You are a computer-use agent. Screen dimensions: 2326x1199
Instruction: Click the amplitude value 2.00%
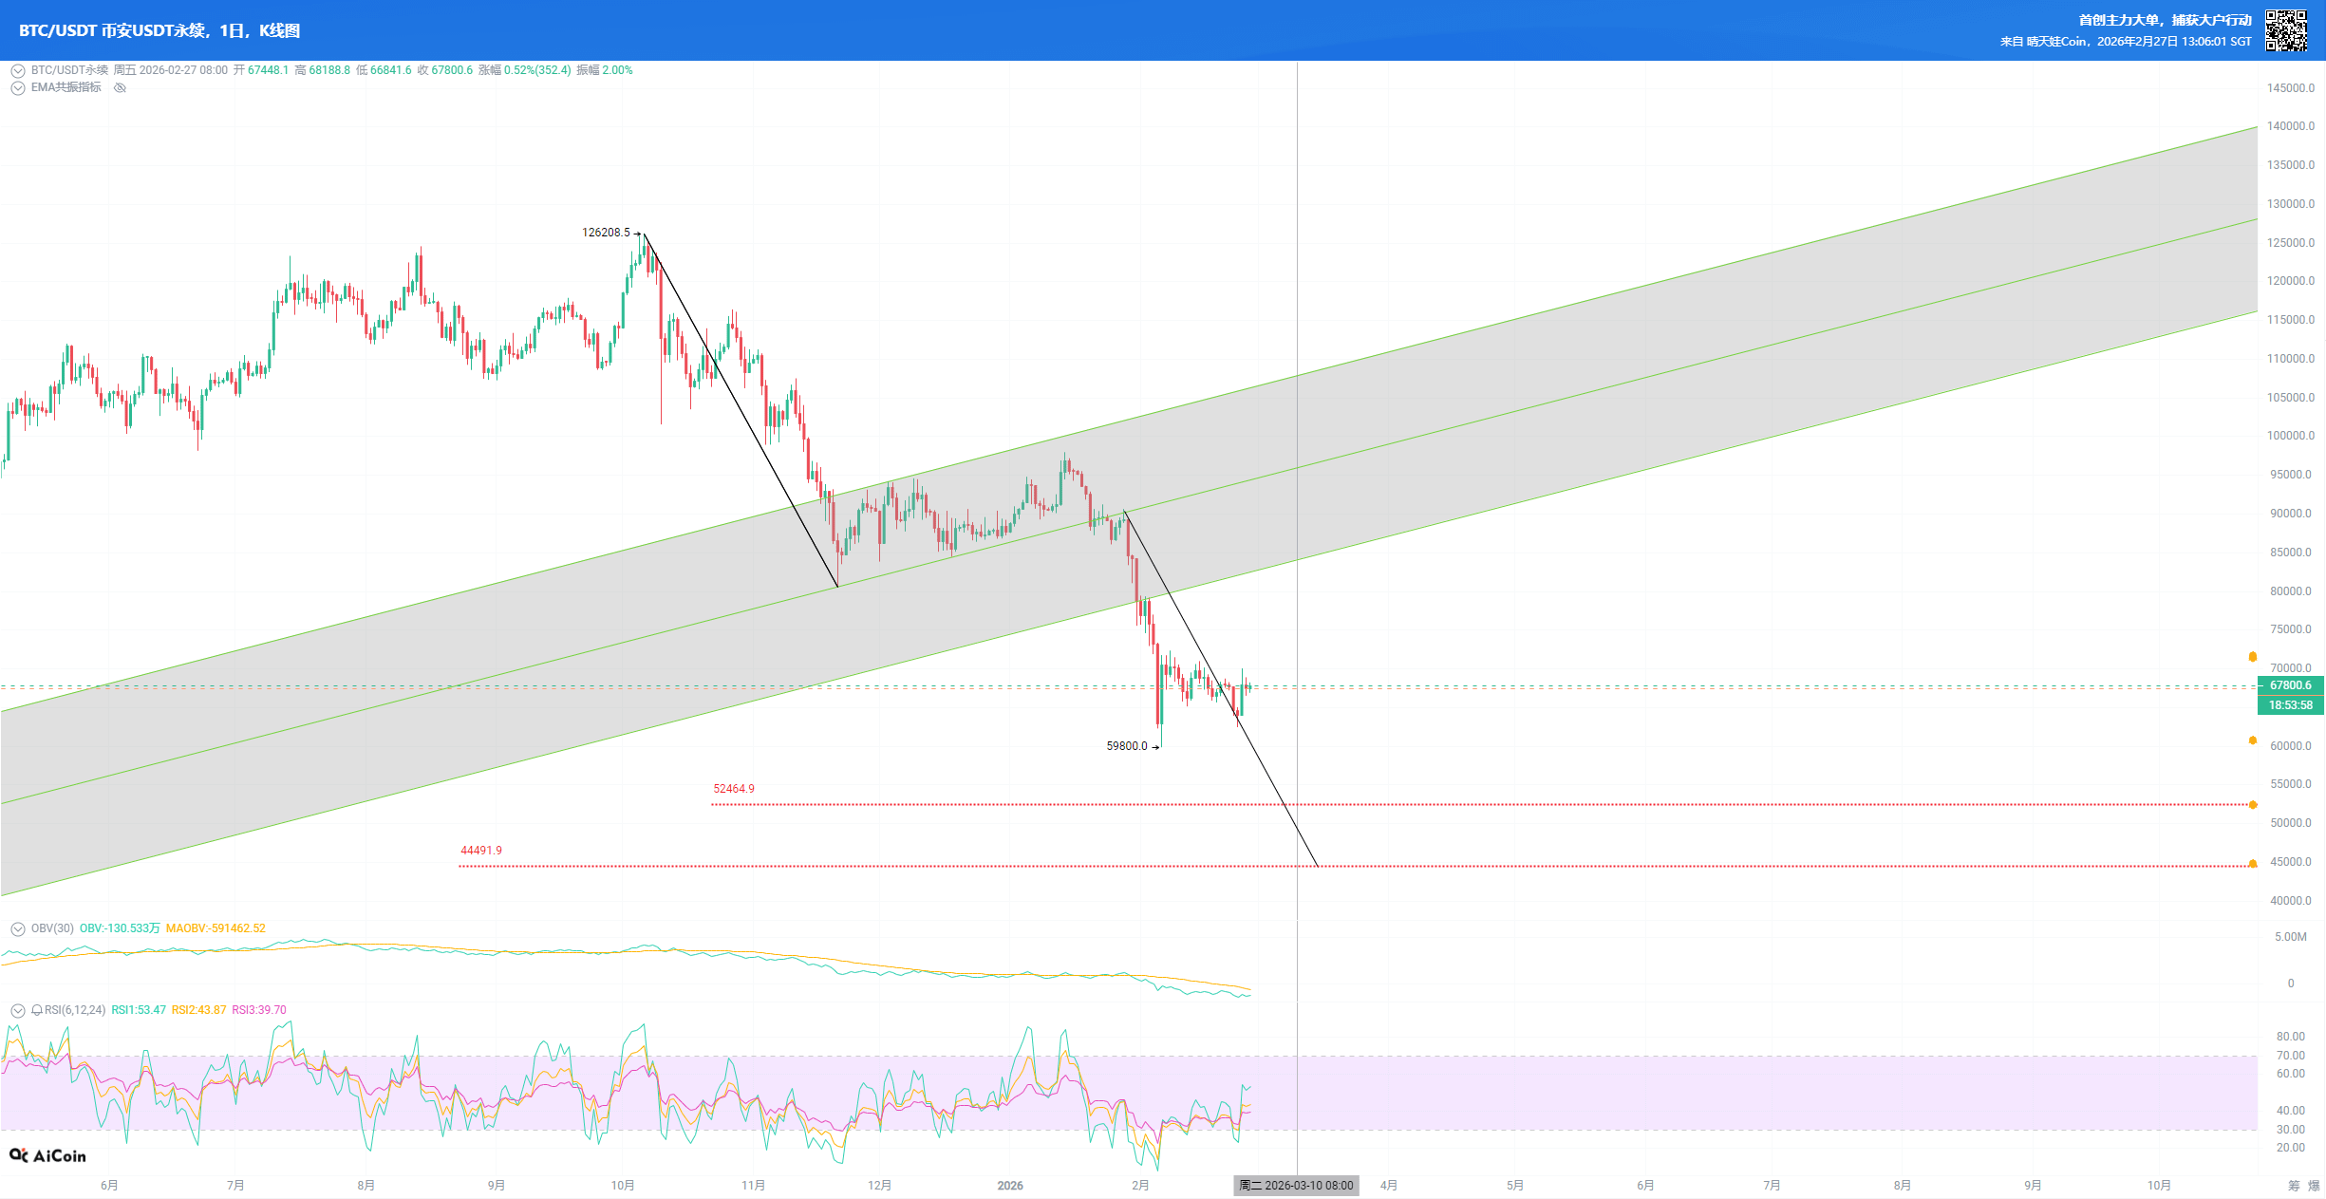[617, 70]
